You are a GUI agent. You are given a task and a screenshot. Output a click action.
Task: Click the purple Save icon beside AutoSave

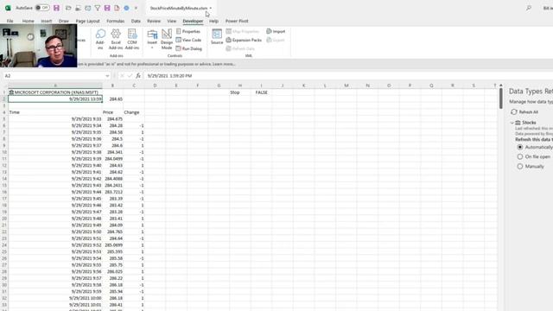pyautogui.click(x=56, y=8)
